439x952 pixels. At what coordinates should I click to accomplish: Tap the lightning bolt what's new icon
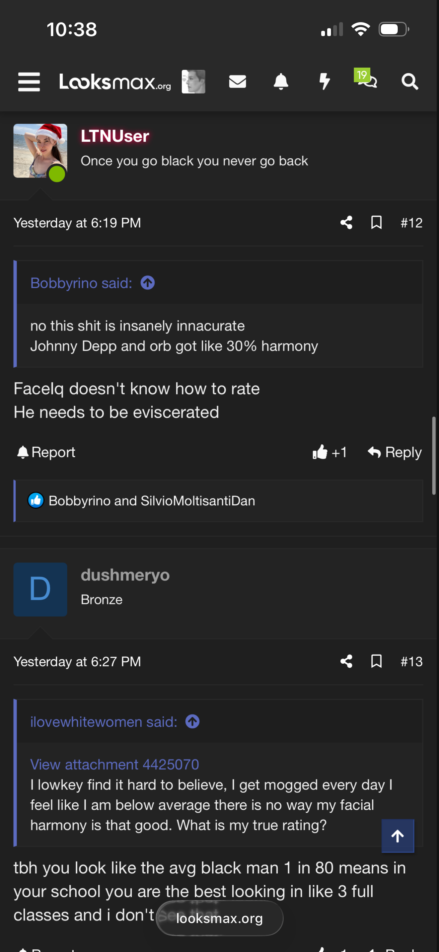[324, 82]
